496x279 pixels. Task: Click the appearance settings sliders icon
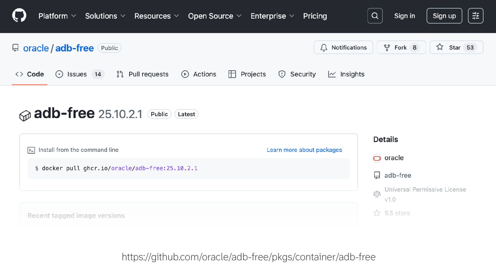point(475,16)
